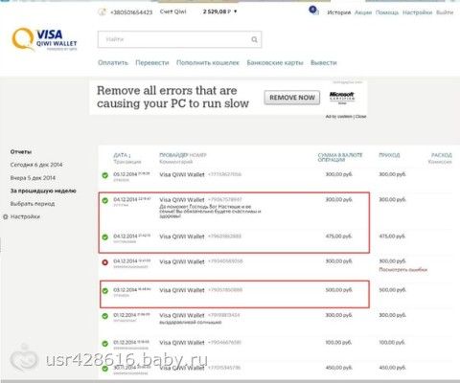This screenshot has width=460, height=383.
Task: Open the История link in header
Action: pyautogui.click(x=338, y=12)
